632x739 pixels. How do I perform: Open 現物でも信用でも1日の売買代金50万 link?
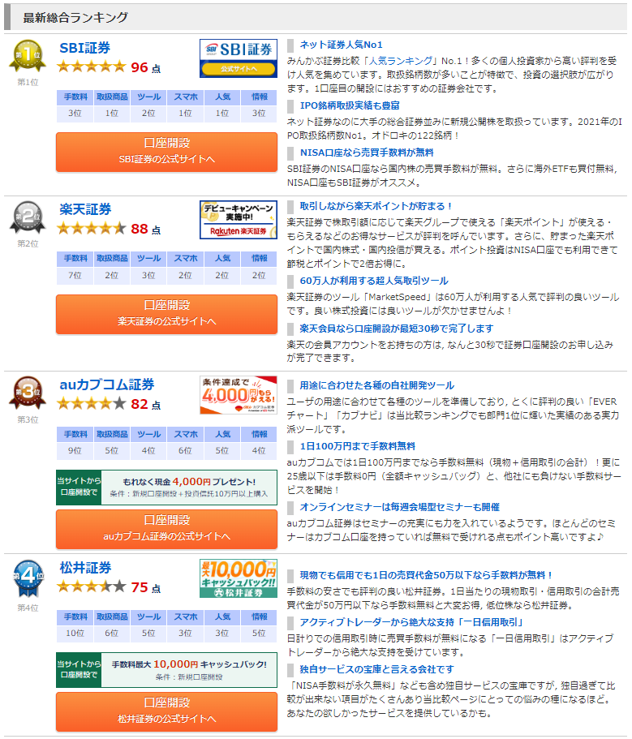click(426, 575)
